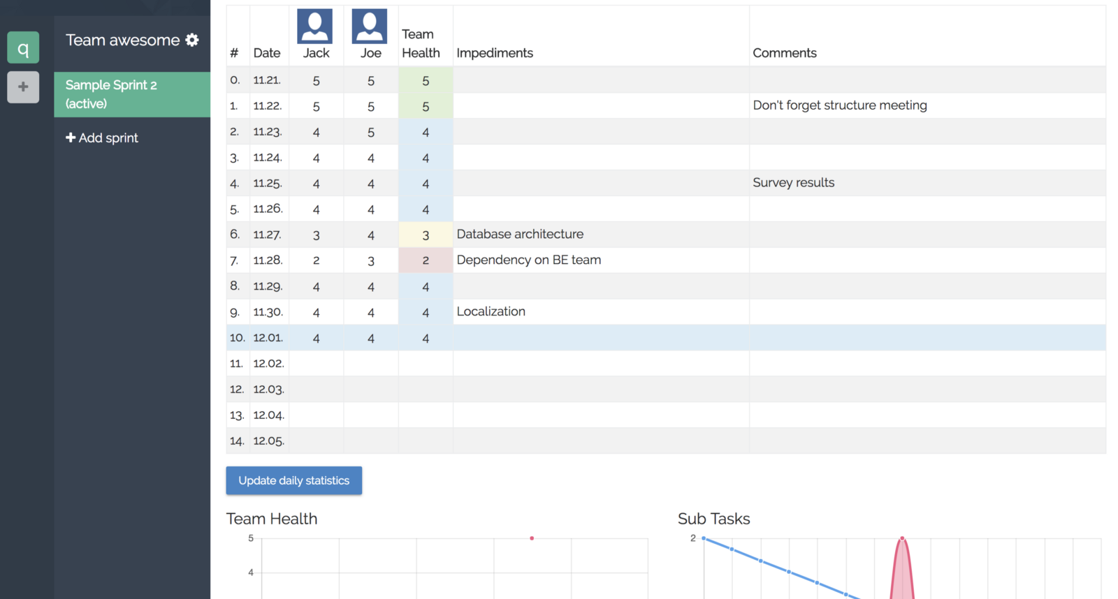This screenshot has width=1118, height=599.
Task: Click the pink peak on Sub Tasks chart
Action: (902, 538)
